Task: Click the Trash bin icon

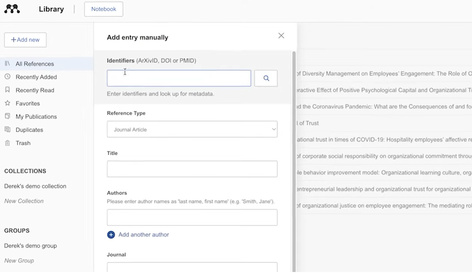Action: (x=7, y=143)
